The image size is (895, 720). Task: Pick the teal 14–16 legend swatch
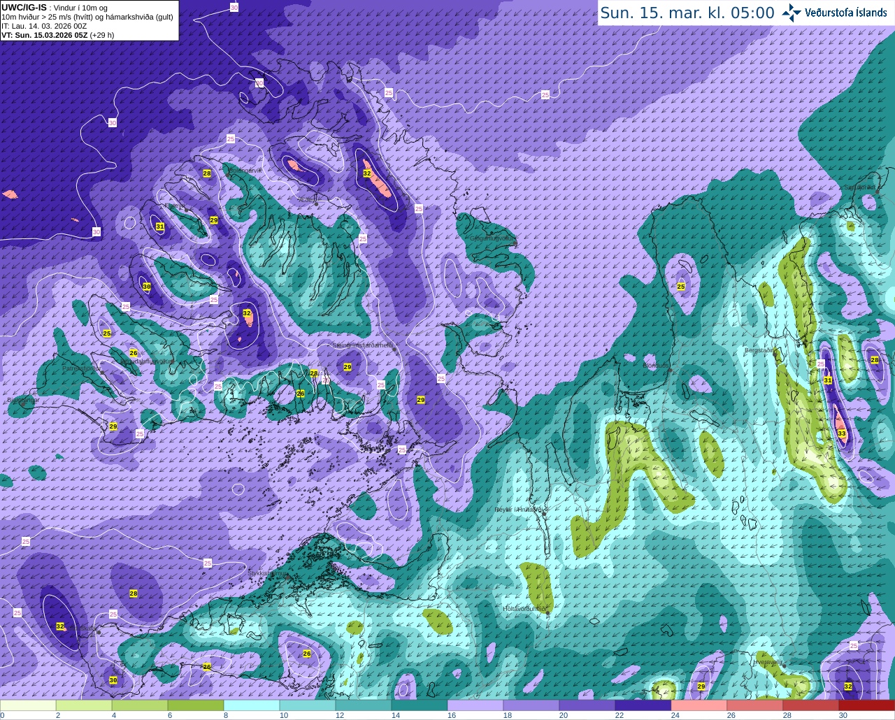[420, 705]
